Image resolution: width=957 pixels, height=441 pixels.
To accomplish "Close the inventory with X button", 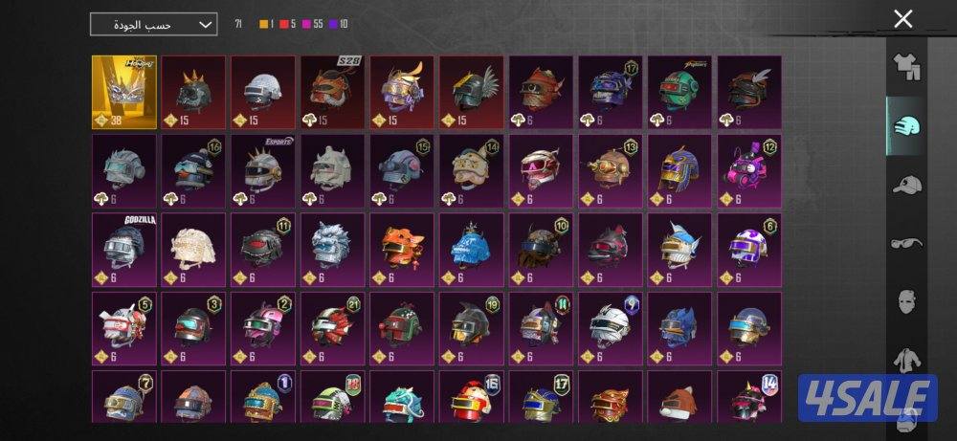I will click(x=902, y=19).
